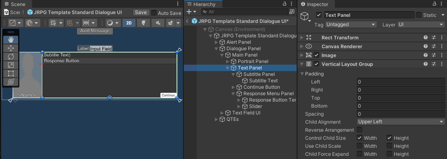Toggle the 2D view mode
Image resolution: width=447 pixels, height=159 pixels.
click(x=129, y=23)
